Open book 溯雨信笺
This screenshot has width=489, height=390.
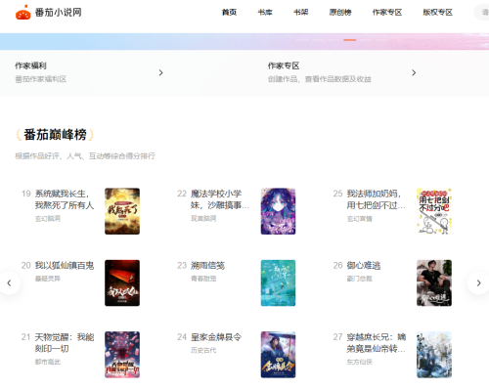(207, 266)
